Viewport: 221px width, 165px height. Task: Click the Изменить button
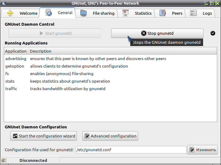point(202,150)
